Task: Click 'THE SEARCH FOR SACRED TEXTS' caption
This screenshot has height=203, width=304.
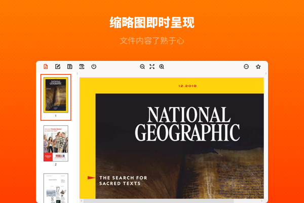Action: [123, 181]
